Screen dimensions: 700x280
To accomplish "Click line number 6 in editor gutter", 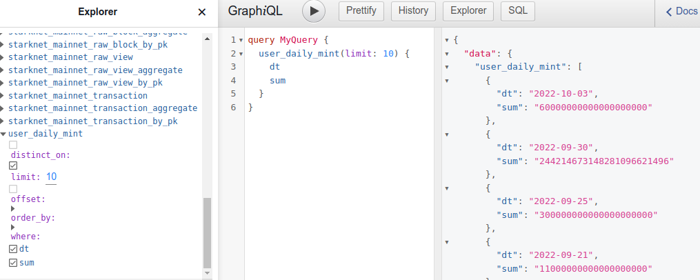I will pos(234,107).
